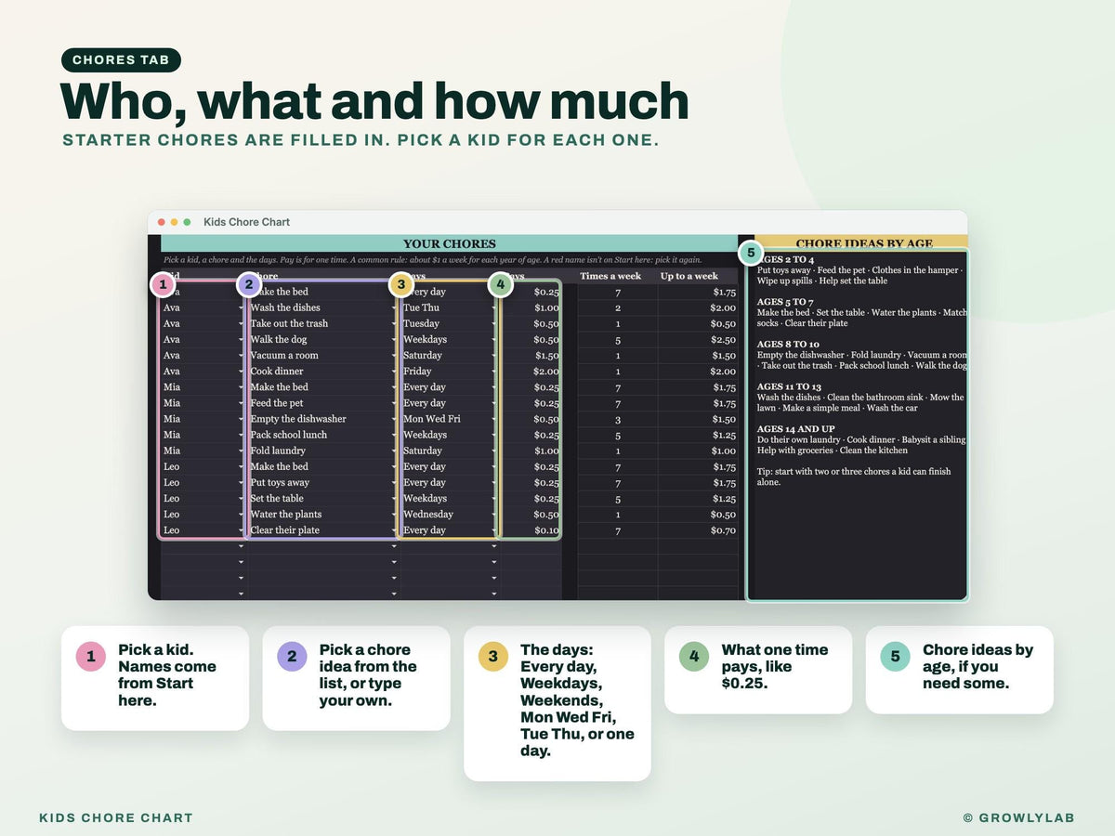Open days dropdown arrow showing Mon Wed Fri

(x=493, y=420)
